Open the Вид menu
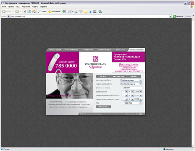This screenshot has width=195, height=151. click(18, 7)
